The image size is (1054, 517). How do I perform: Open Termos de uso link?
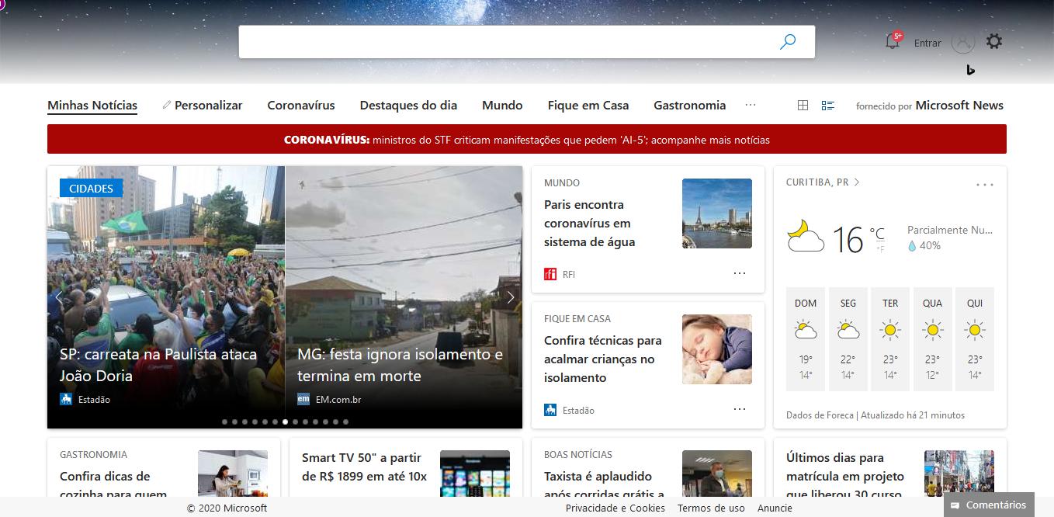[x=711, y=508]
